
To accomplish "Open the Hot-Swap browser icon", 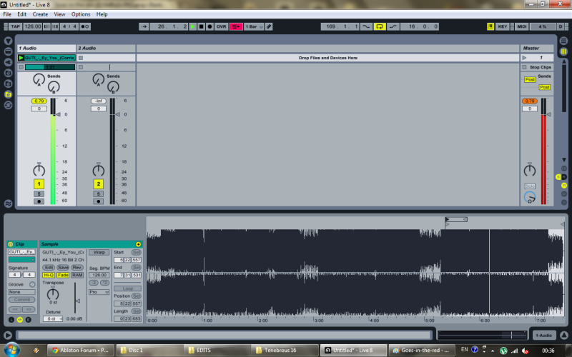I will pyautogui.click(x=8, y=105).
